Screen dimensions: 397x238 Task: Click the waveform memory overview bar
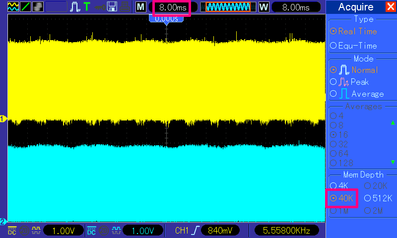point(228,7)
